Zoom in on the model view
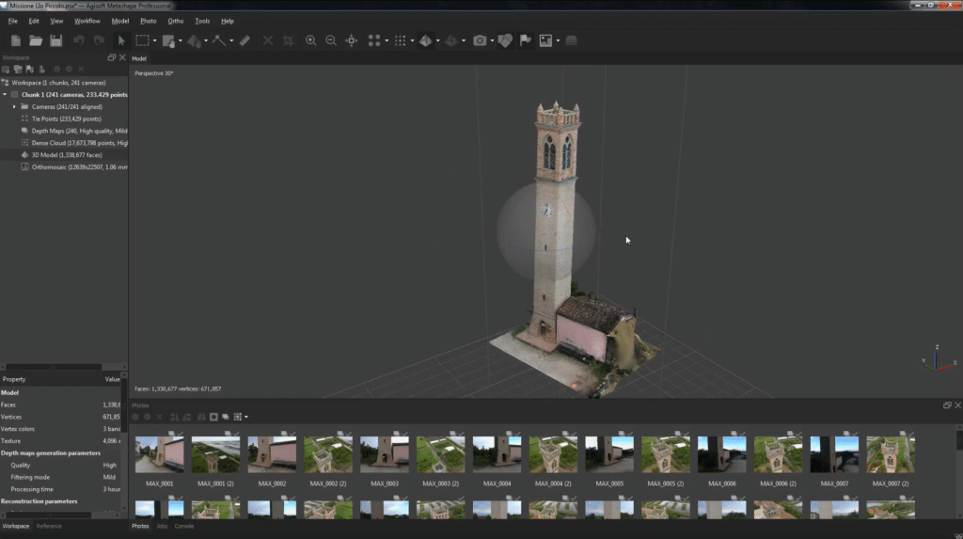The width and height of the screenshot is (963, 539). 310,40
